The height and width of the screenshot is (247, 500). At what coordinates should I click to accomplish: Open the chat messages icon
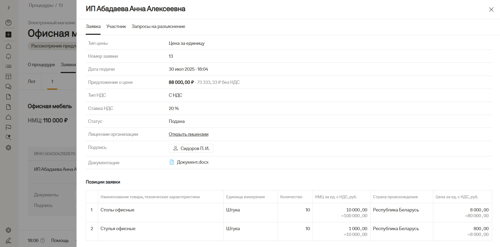[x=8, y=86]
